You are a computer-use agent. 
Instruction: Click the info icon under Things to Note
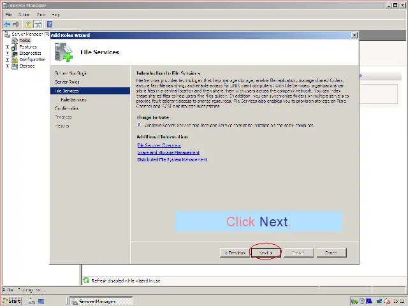[x=139, y=125]
